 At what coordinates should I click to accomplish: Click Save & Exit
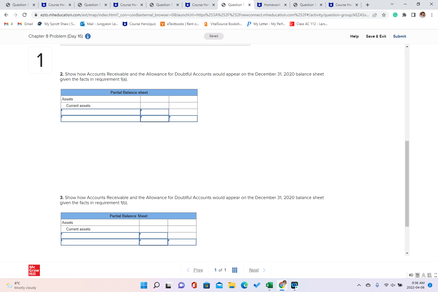pyautogui.click(x=376, y=36)
